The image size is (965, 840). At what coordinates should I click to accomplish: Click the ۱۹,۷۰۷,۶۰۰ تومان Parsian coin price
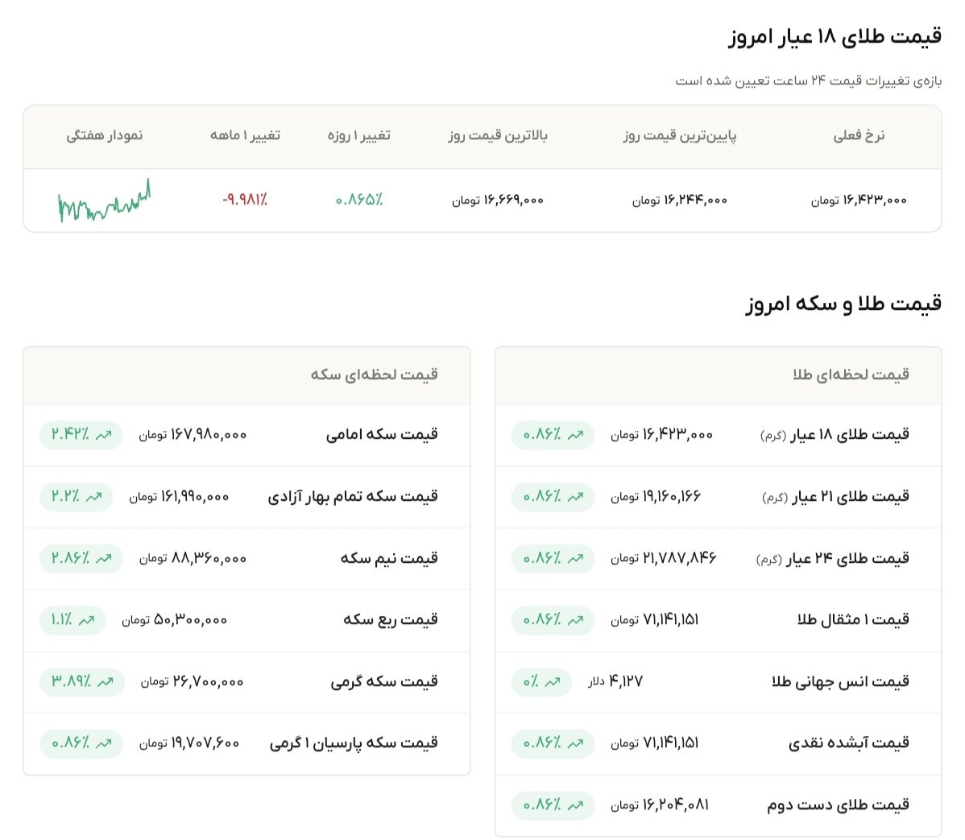pos(189,743)
